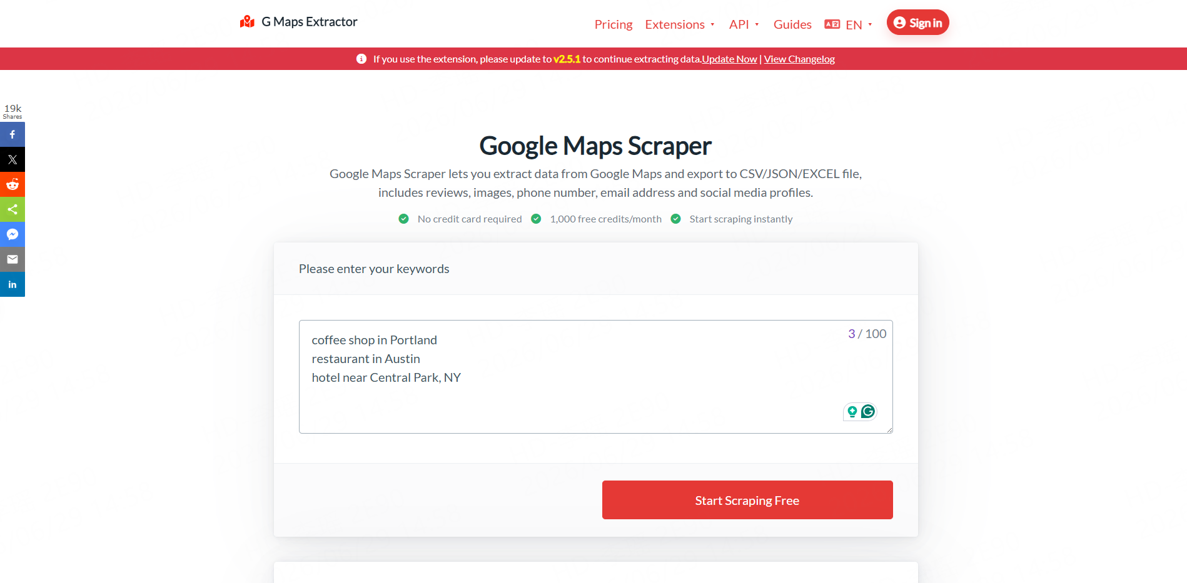This screenshot has width=1187, height=583.
Task: Click the Update Now link
Action: pyautogui.click(x=729, y=59)
